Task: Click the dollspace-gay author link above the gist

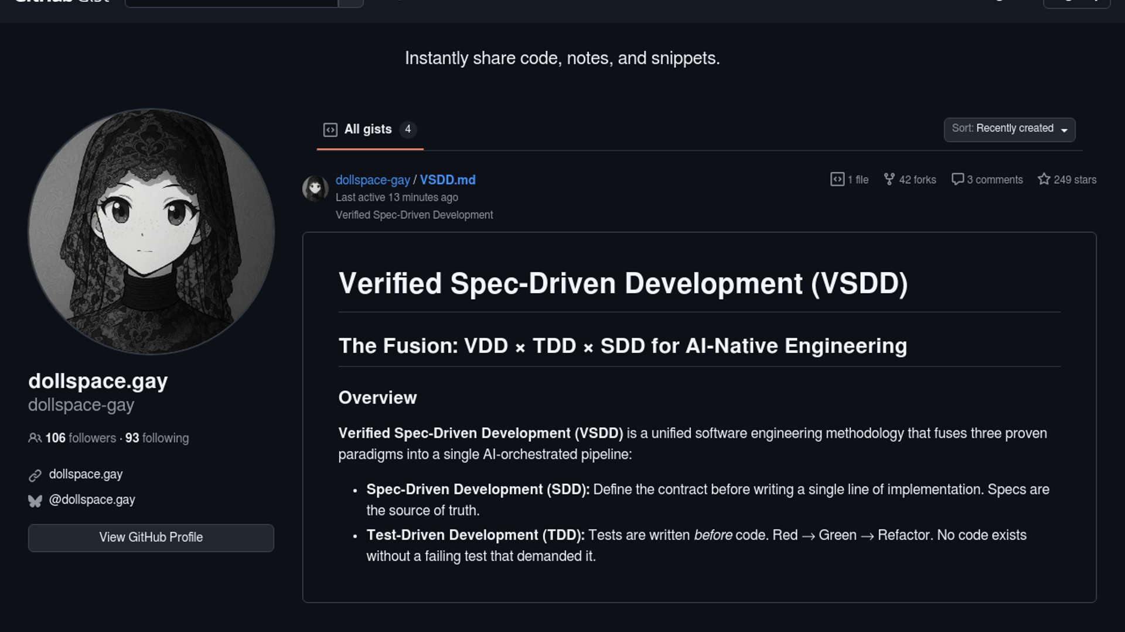Action: (x=373, y=180)
